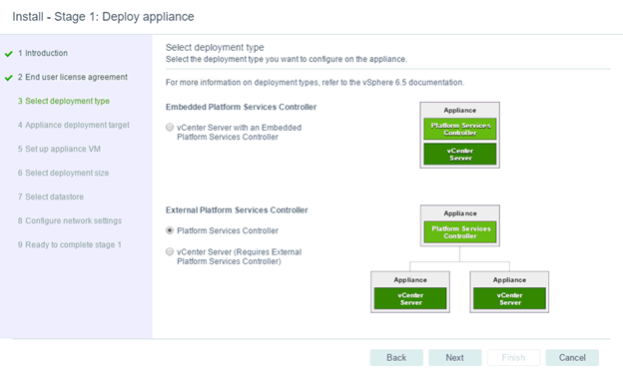Open step 4 Appliance deployment target

pyautogui.click(x=74, y=125)
